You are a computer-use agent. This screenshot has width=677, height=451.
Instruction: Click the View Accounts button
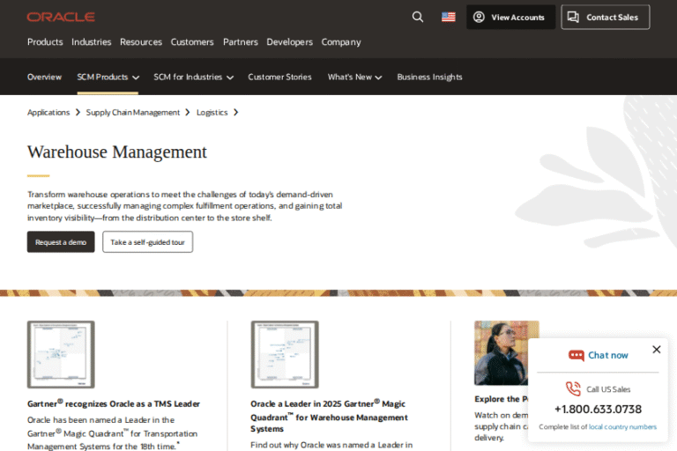click(510, 17)
